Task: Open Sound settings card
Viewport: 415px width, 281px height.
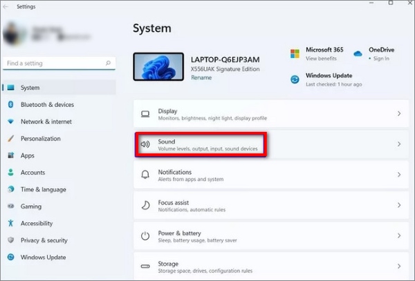Action: tap(271, 144)
